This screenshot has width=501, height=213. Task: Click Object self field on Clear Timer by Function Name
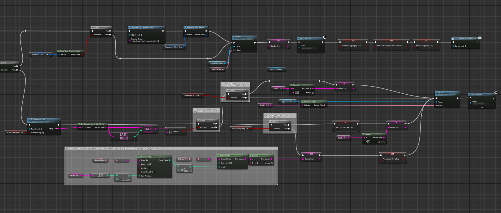[139, 35]
